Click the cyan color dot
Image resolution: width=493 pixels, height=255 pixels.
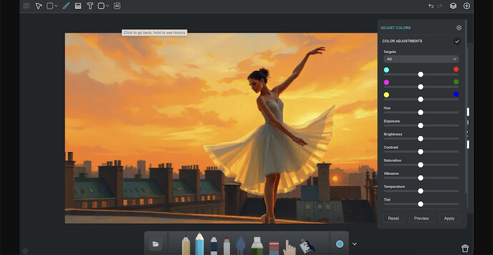387,70
